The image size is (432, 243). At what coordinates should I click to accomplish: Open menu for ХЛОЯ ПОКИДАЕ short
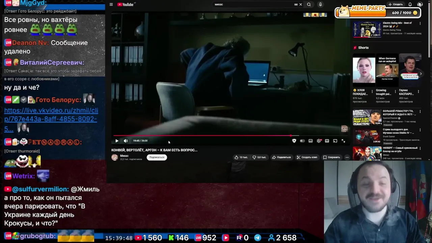(372, 91)
